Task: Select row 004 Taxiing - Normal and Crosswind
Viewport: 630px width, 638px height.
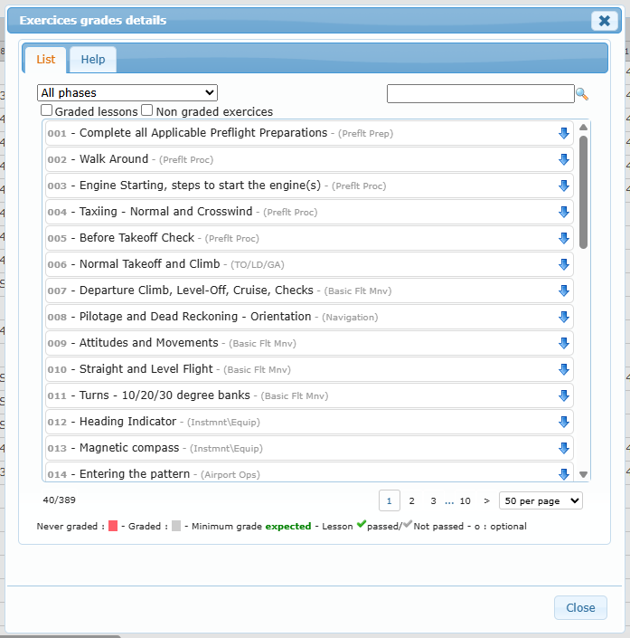Action: point(309,212)
